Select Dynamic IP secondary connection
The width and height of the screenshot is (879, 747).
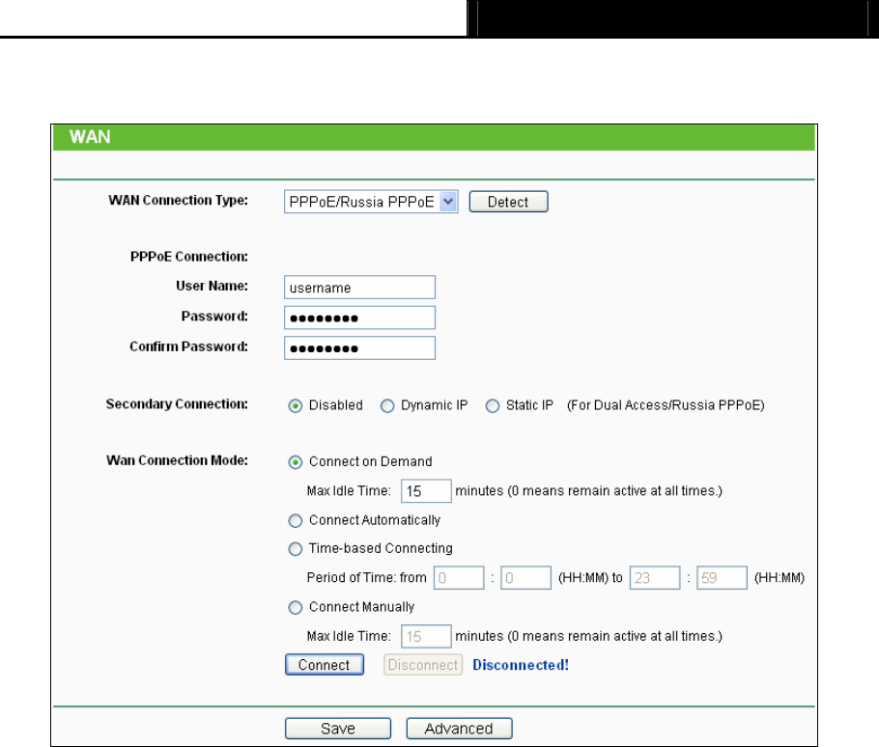coord(387,406)
